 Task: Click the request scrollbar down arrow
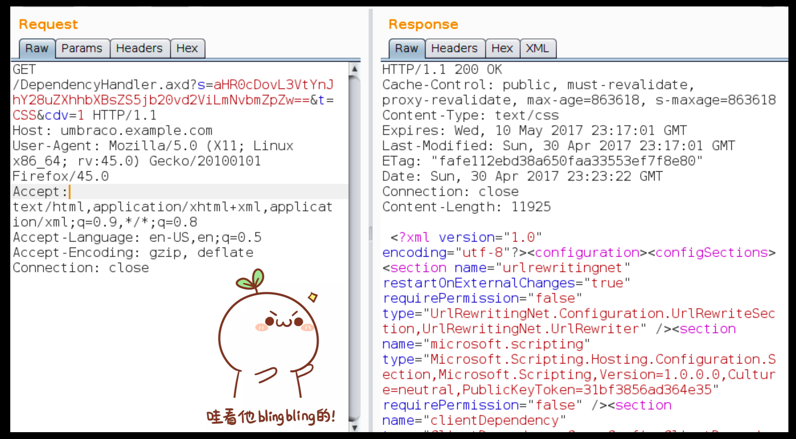(354, 428)
